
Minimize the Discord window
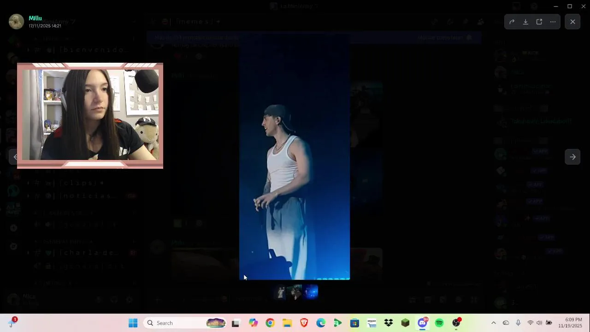(x=555, y=6)
